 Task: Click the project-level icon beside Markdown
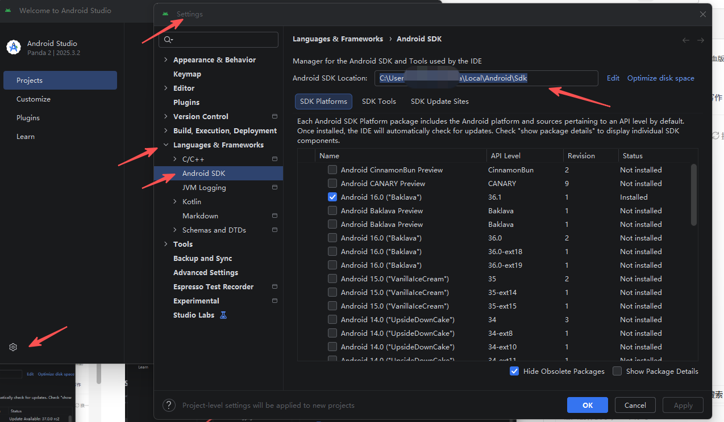[275, 216]
